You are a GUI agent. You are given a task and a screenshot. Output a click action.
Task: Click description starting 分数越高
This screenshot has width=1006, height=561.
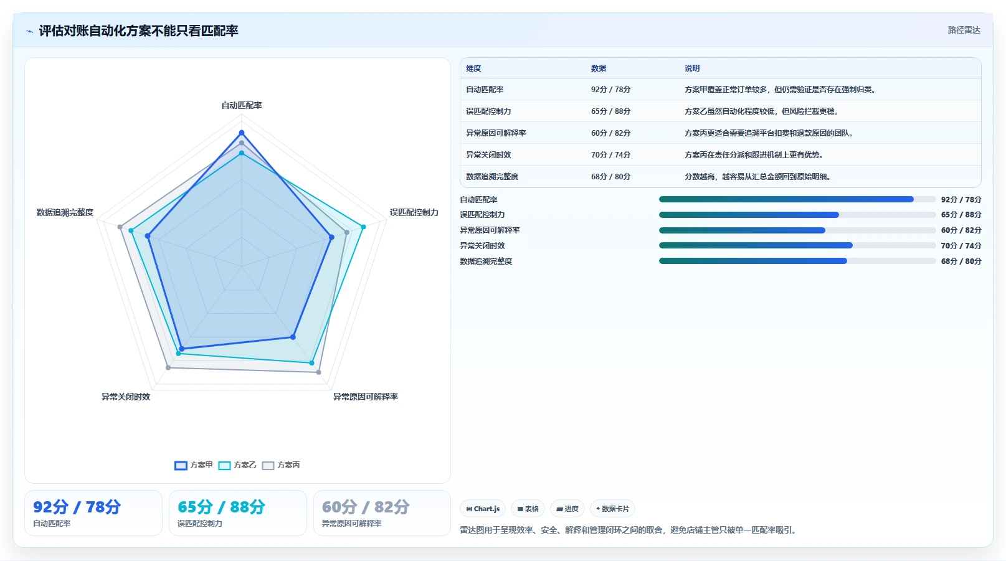[x=758, y=177]
